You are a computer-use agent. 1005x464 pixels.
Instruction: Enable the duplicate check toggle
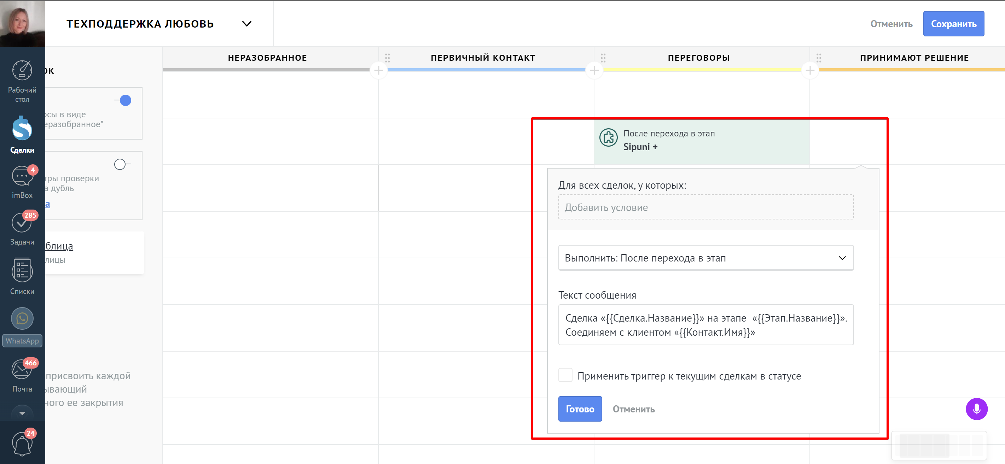click(122, 165)
